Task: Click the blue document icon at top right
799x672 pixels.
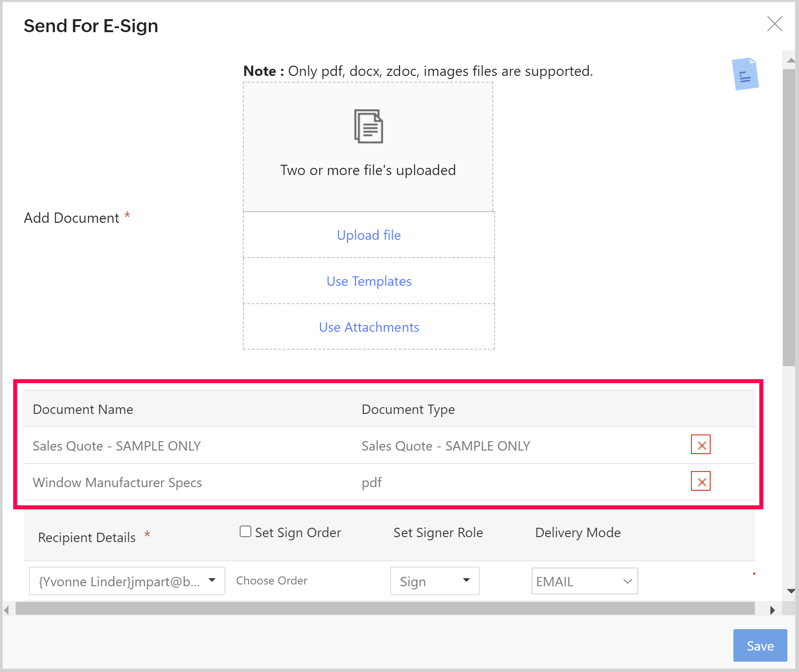Action: coord(745,74)
